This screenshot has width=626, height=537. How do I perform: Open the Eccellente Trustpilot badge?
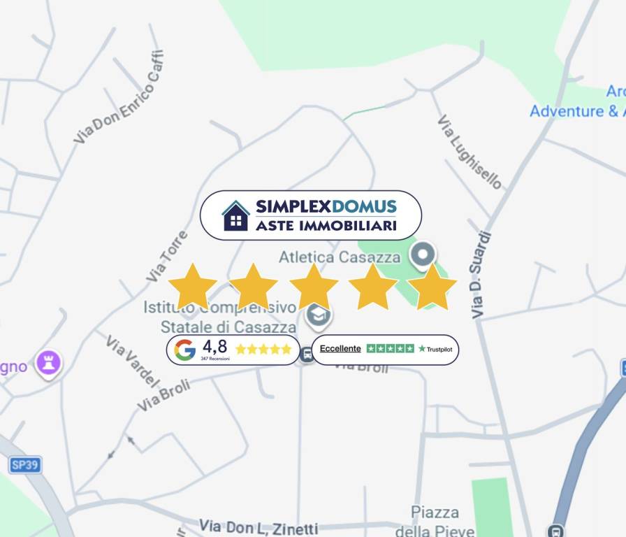click(x=385, y=350)
